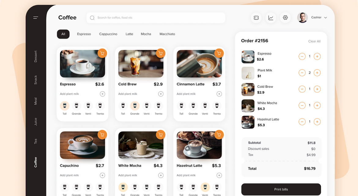
Task: Filter by Espresso category
Action: point(84,34)
